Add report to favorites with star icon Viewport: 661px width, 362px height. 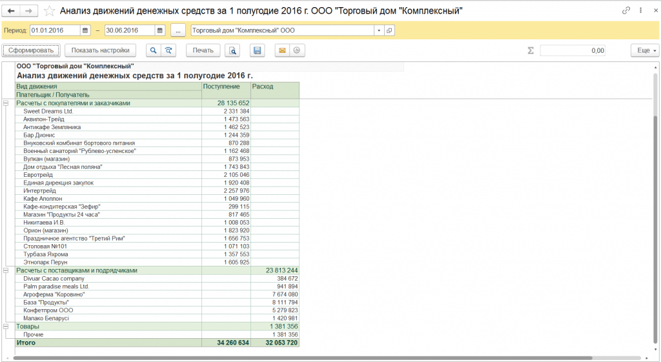pos(49,12)
